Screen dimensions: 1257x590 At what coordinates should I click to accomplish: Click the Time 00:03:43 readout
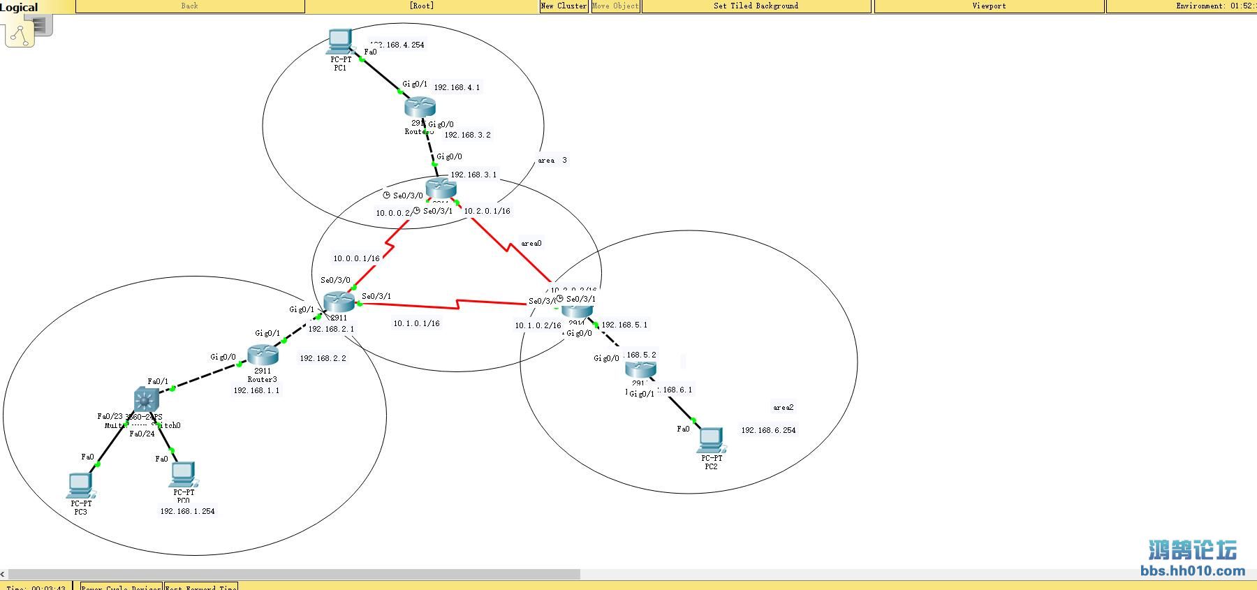[x=36, y=587]
